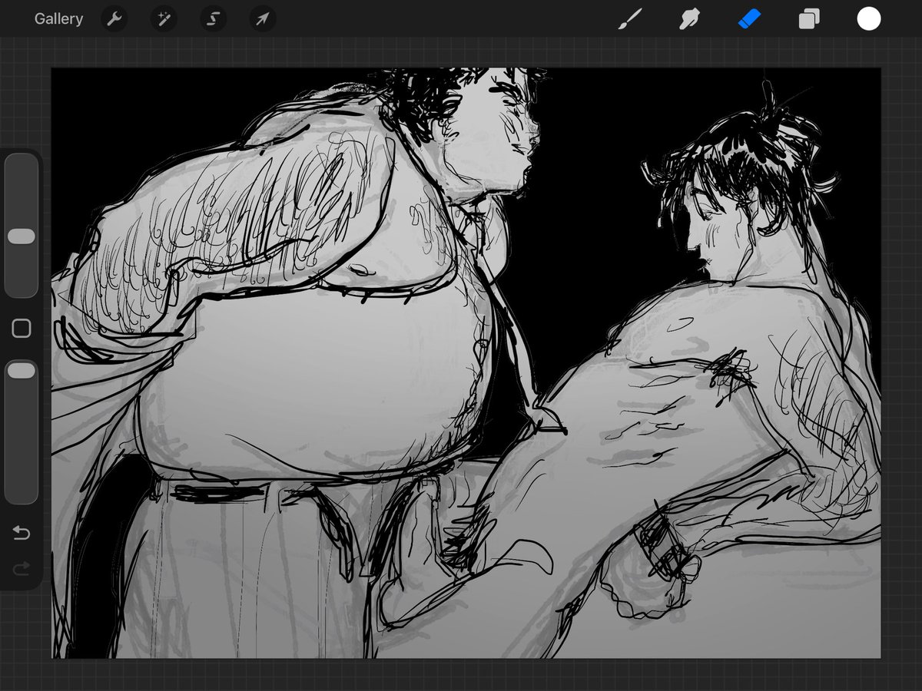Image resolution: width=922 pixels, height=691 pixels.
Task: Activate the Transform arrow tool
Action: [262, 19]
